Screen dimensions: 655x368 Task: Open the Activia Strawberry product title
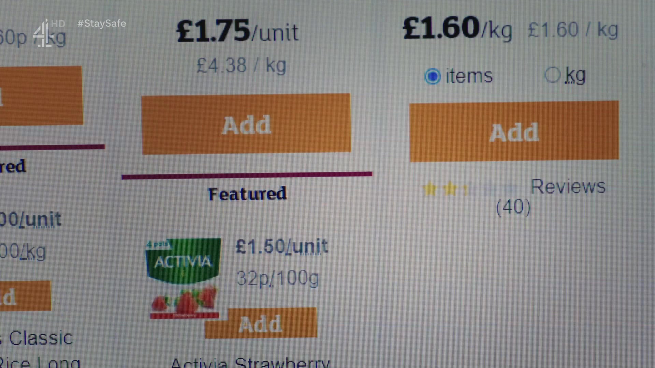[250, 363]
